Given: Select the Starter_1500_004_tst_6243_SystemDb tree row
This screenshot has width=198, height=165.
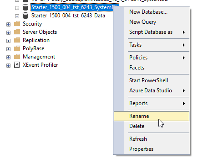Looking at the screenshot, I should click(x=72, y=7).
